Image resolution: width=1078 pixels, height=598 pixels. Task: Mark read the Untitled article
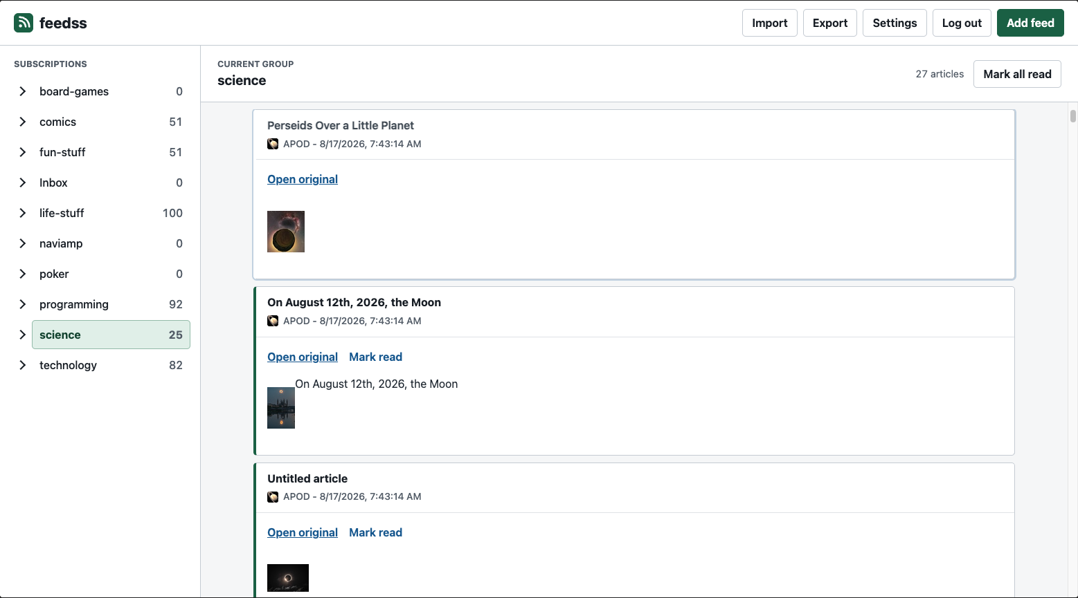375,532
